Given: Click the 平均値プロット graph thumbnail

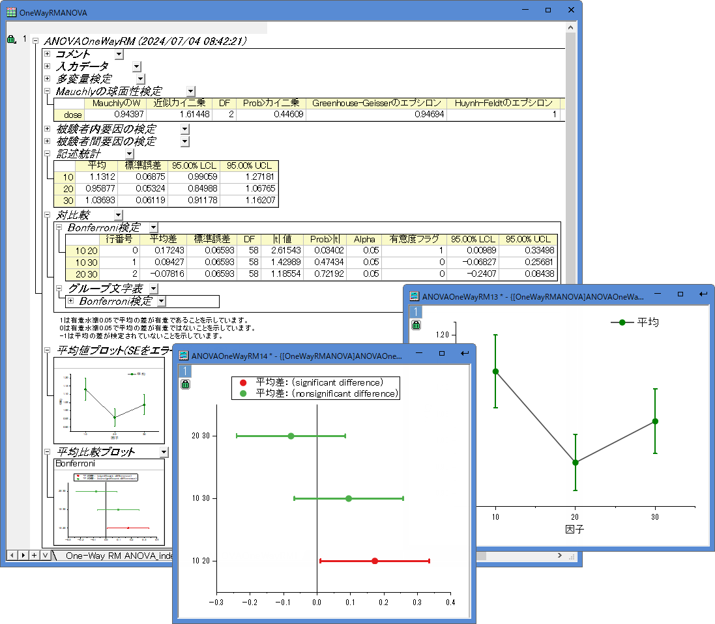Looking at the screenshot, I should [109, 401].
